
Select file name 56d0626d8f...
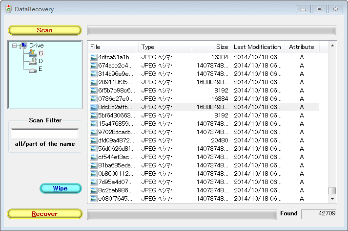[117, 149]
